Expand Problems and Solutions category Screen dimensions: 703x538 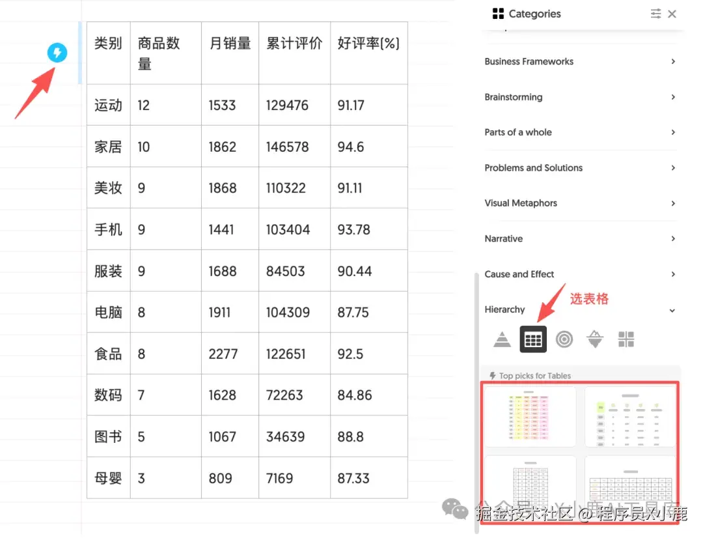(x=580, y=168)
